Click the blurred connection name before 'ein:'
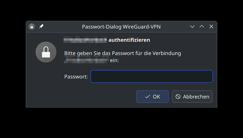 coord(86,60)
